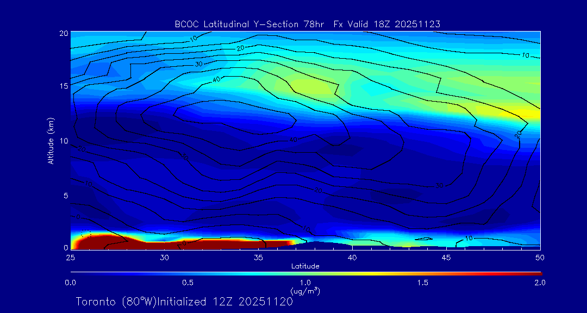This screenshot has width=587, height=313.
Task: Click the 'Latitude' axis label
Action: (x=305, y=267)
